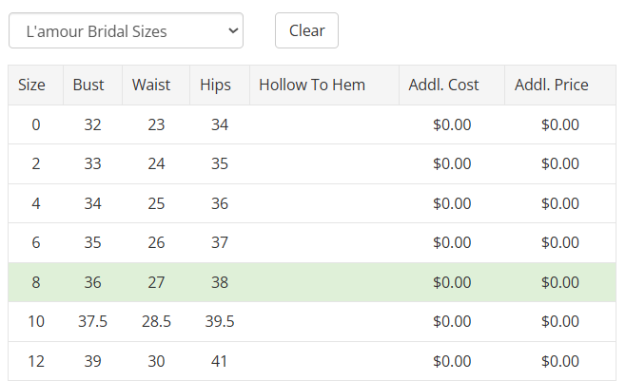Screen dimensions: 626x381
Task: Select the size 2 row
Action: (x=312, y=163)
